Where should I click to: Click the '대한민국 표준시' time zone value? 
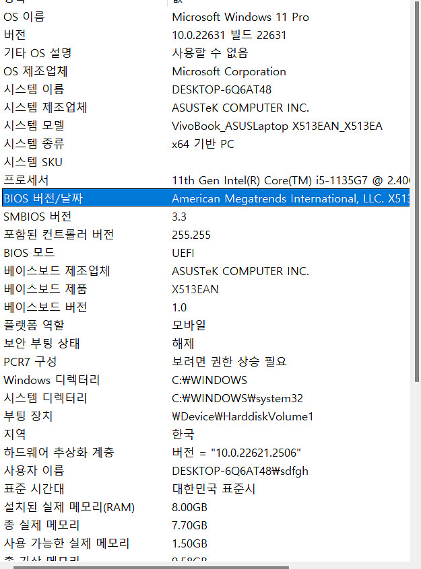(214, 488)
